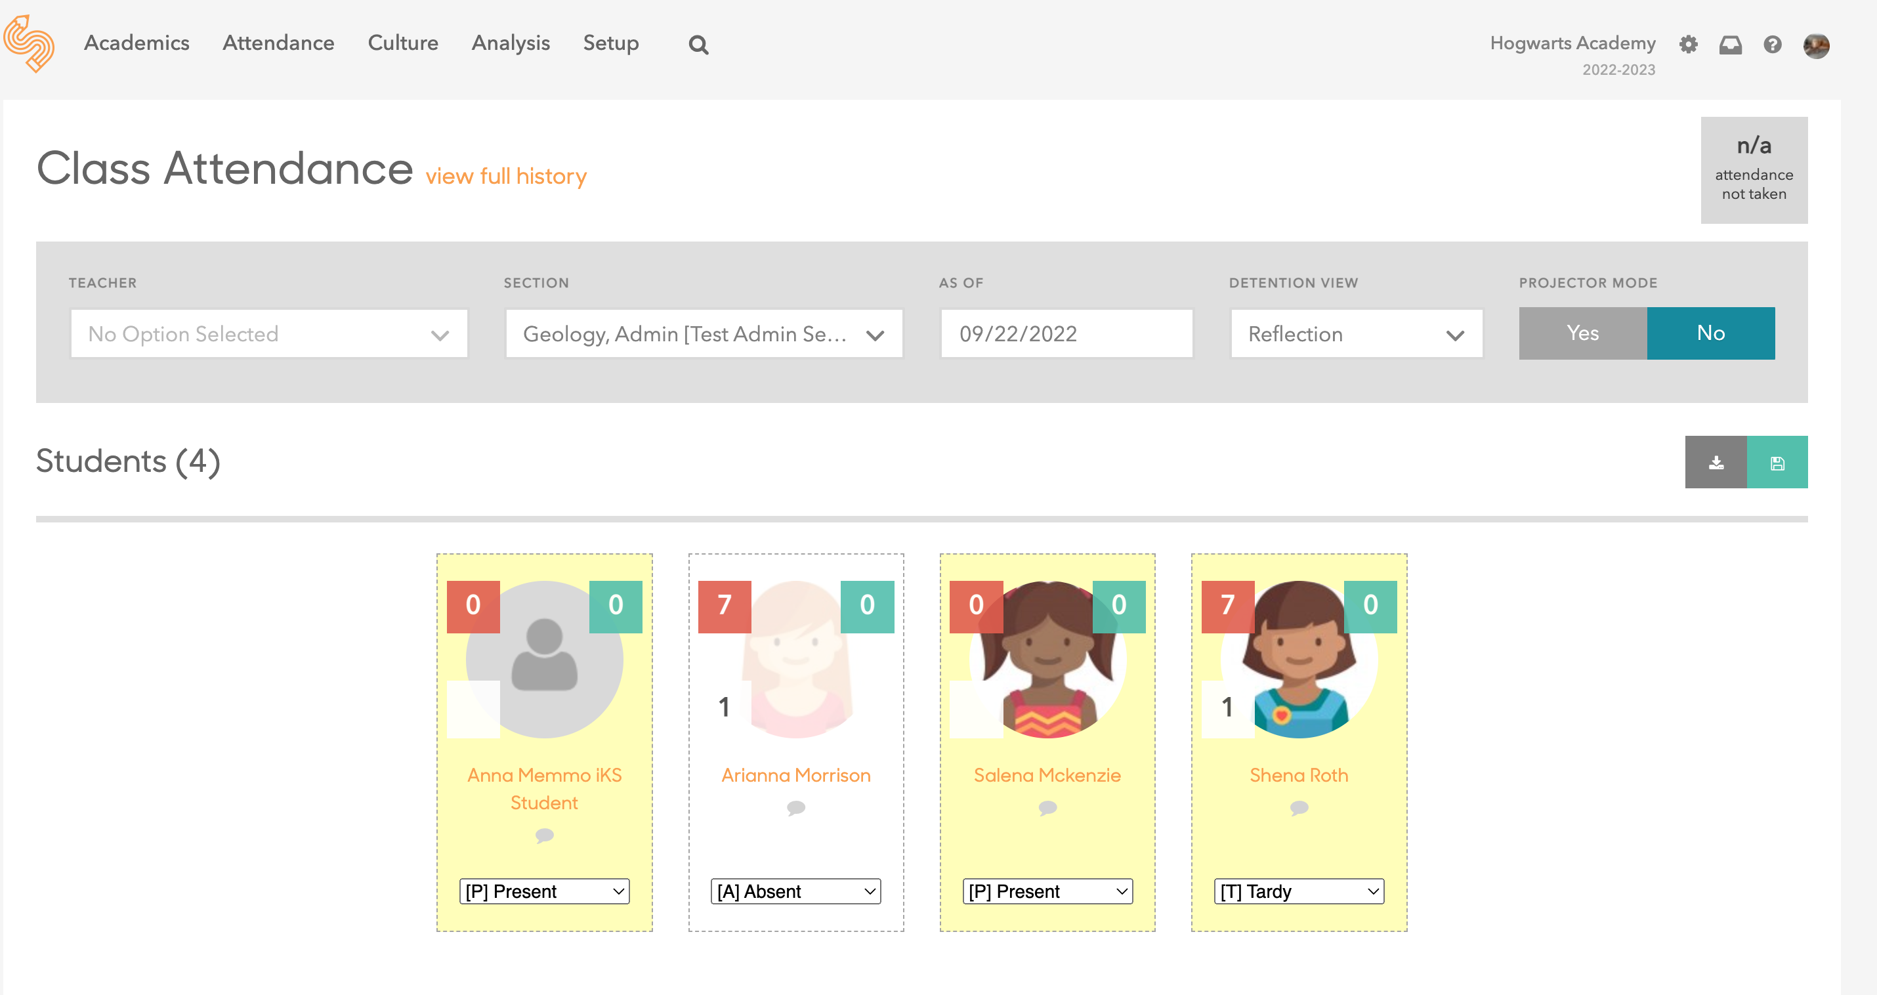Click the save attendance disk icon
1877x995 pixels.
(1777, 462)
